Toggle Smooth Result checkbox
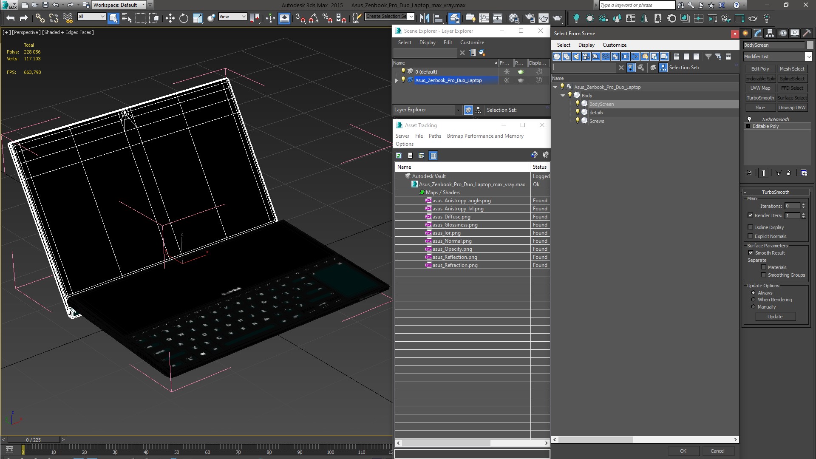 click(751, 253)
